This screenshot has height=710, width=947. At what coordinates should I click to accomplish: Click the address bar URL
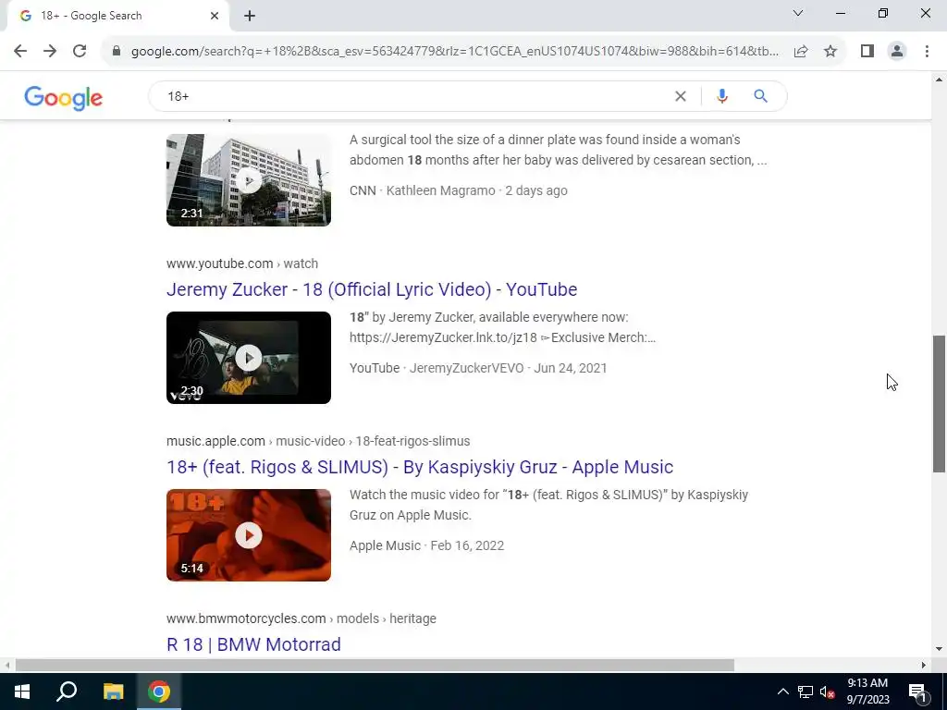(x=454, y=52)
